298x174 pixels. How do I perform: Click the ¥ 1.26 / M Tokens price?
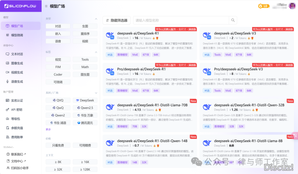240,110
